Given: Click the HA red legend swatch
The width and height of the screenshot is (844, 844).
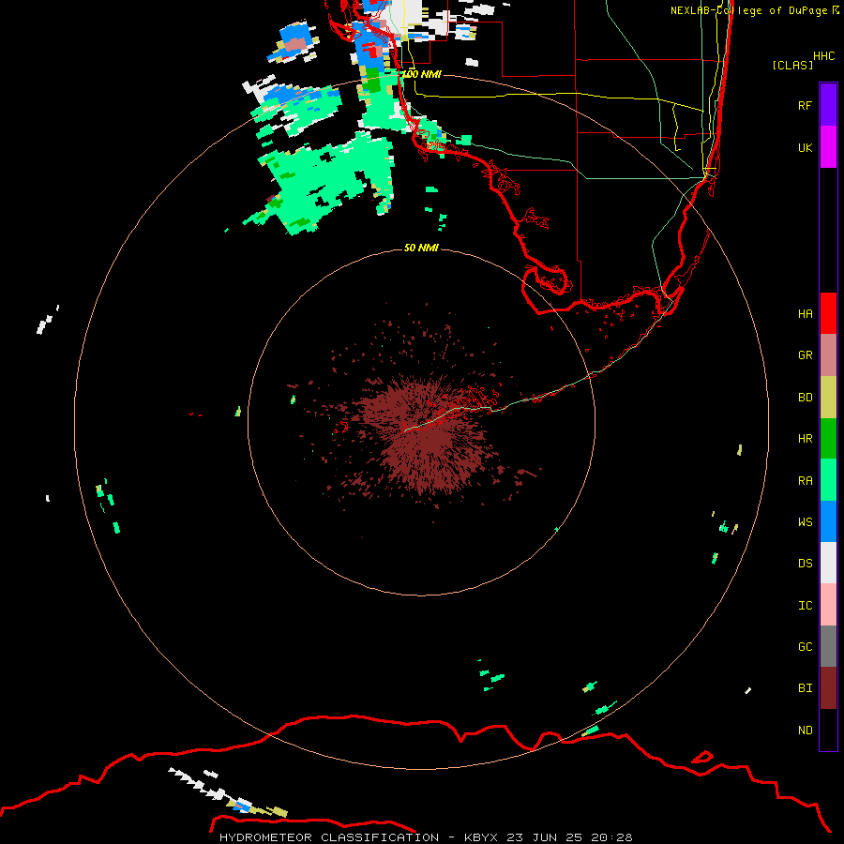Looking at the screenshot, I should 828,313.
